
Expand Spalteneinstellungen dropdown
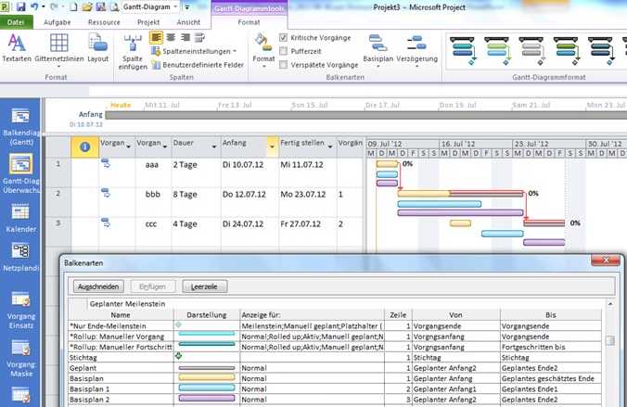[x=235, y=51]
